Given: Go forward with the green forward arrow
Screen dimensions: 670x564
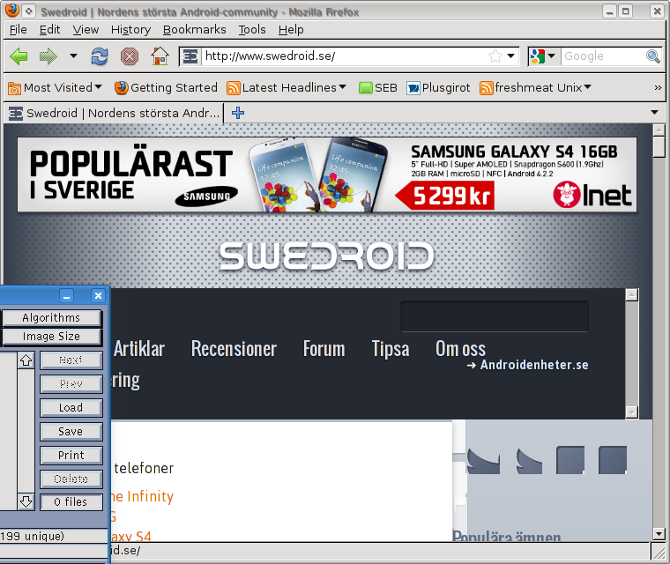Looking at the screenshot, I should coord(48,56).
